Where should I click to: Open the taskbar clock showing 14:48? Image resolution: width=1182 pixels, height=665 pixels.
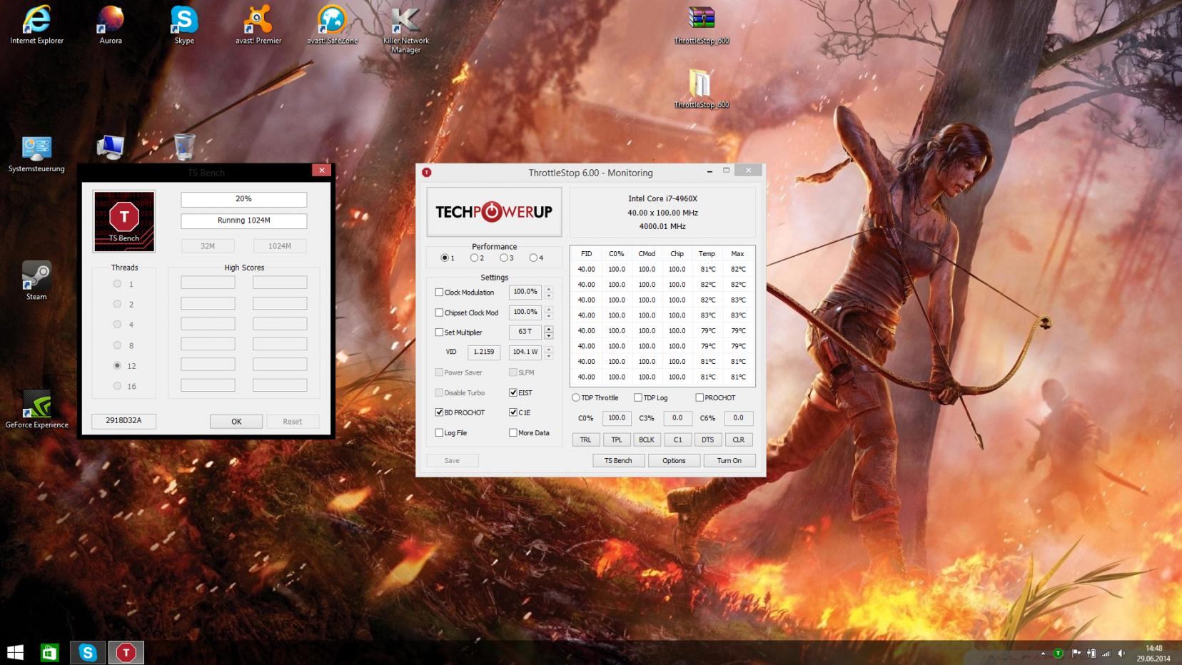[1153, 654]
